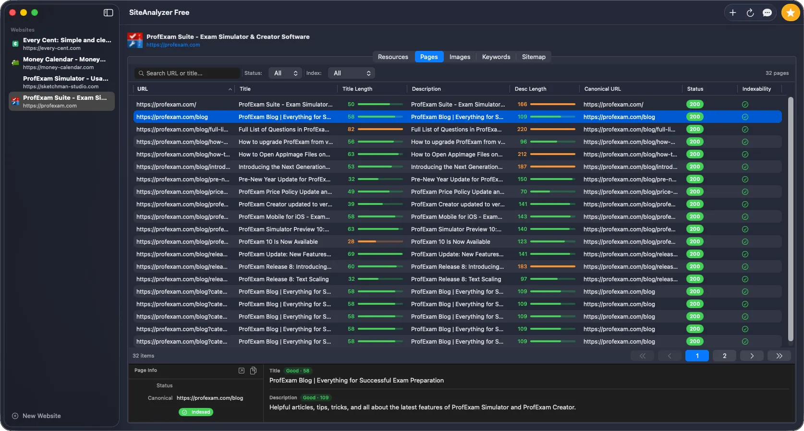
Task: Click Desc Length bar for profexam.com/ row
Action: tap(552, 104)
